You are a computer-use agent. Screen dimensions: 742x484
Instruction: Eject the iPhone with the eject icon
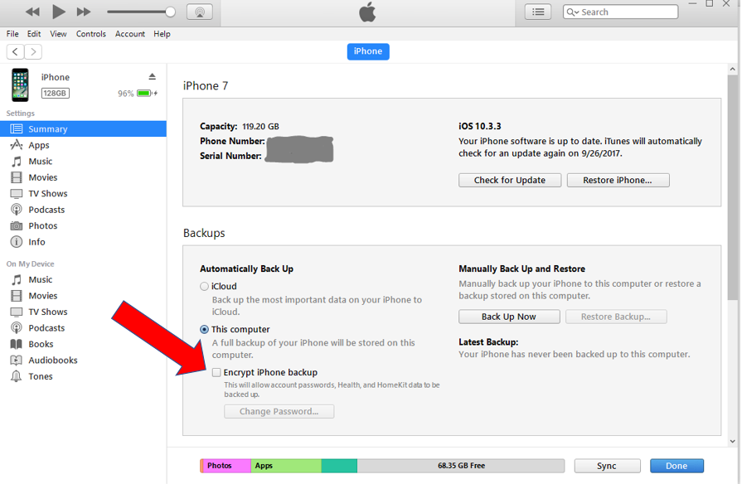click(x=152, y=76)
